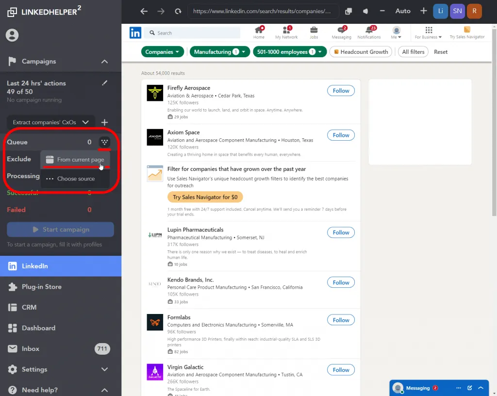497x396 pixels.
Task: Open Formlabs company link
Action: click(179, 317)
